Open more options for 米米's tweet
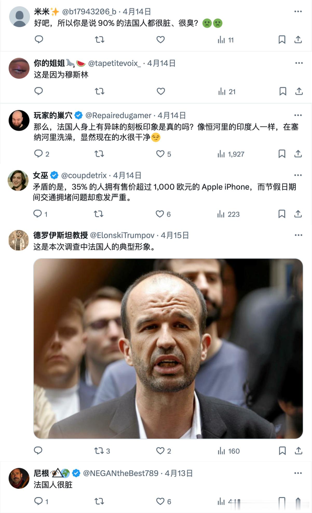Screen dimensions: 312x513 298,11
